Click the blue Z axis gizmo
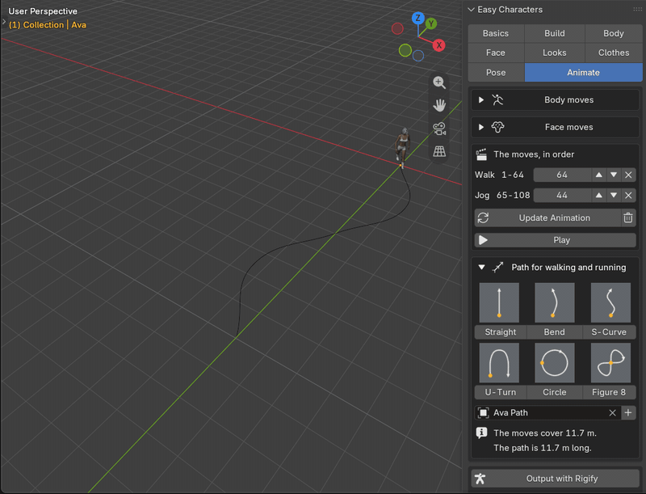 pos(417,18)
